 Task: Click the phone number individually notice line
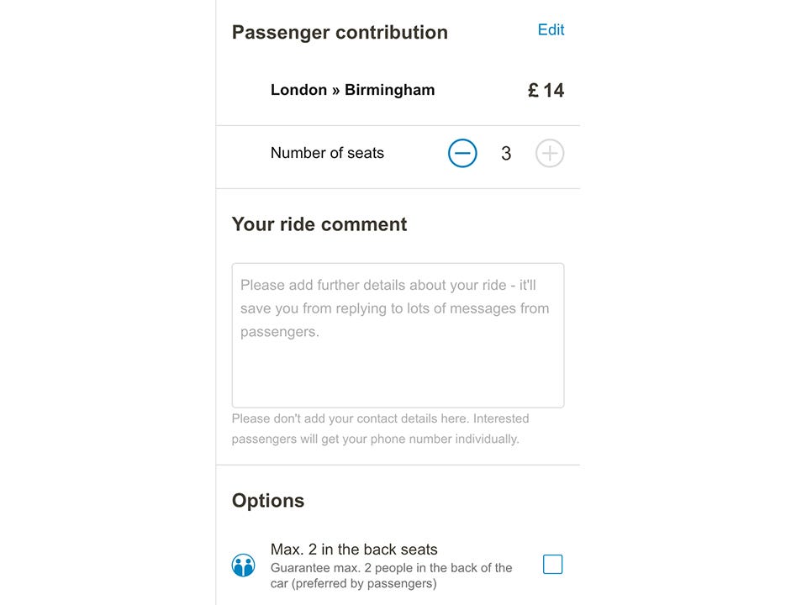point(375,439)
